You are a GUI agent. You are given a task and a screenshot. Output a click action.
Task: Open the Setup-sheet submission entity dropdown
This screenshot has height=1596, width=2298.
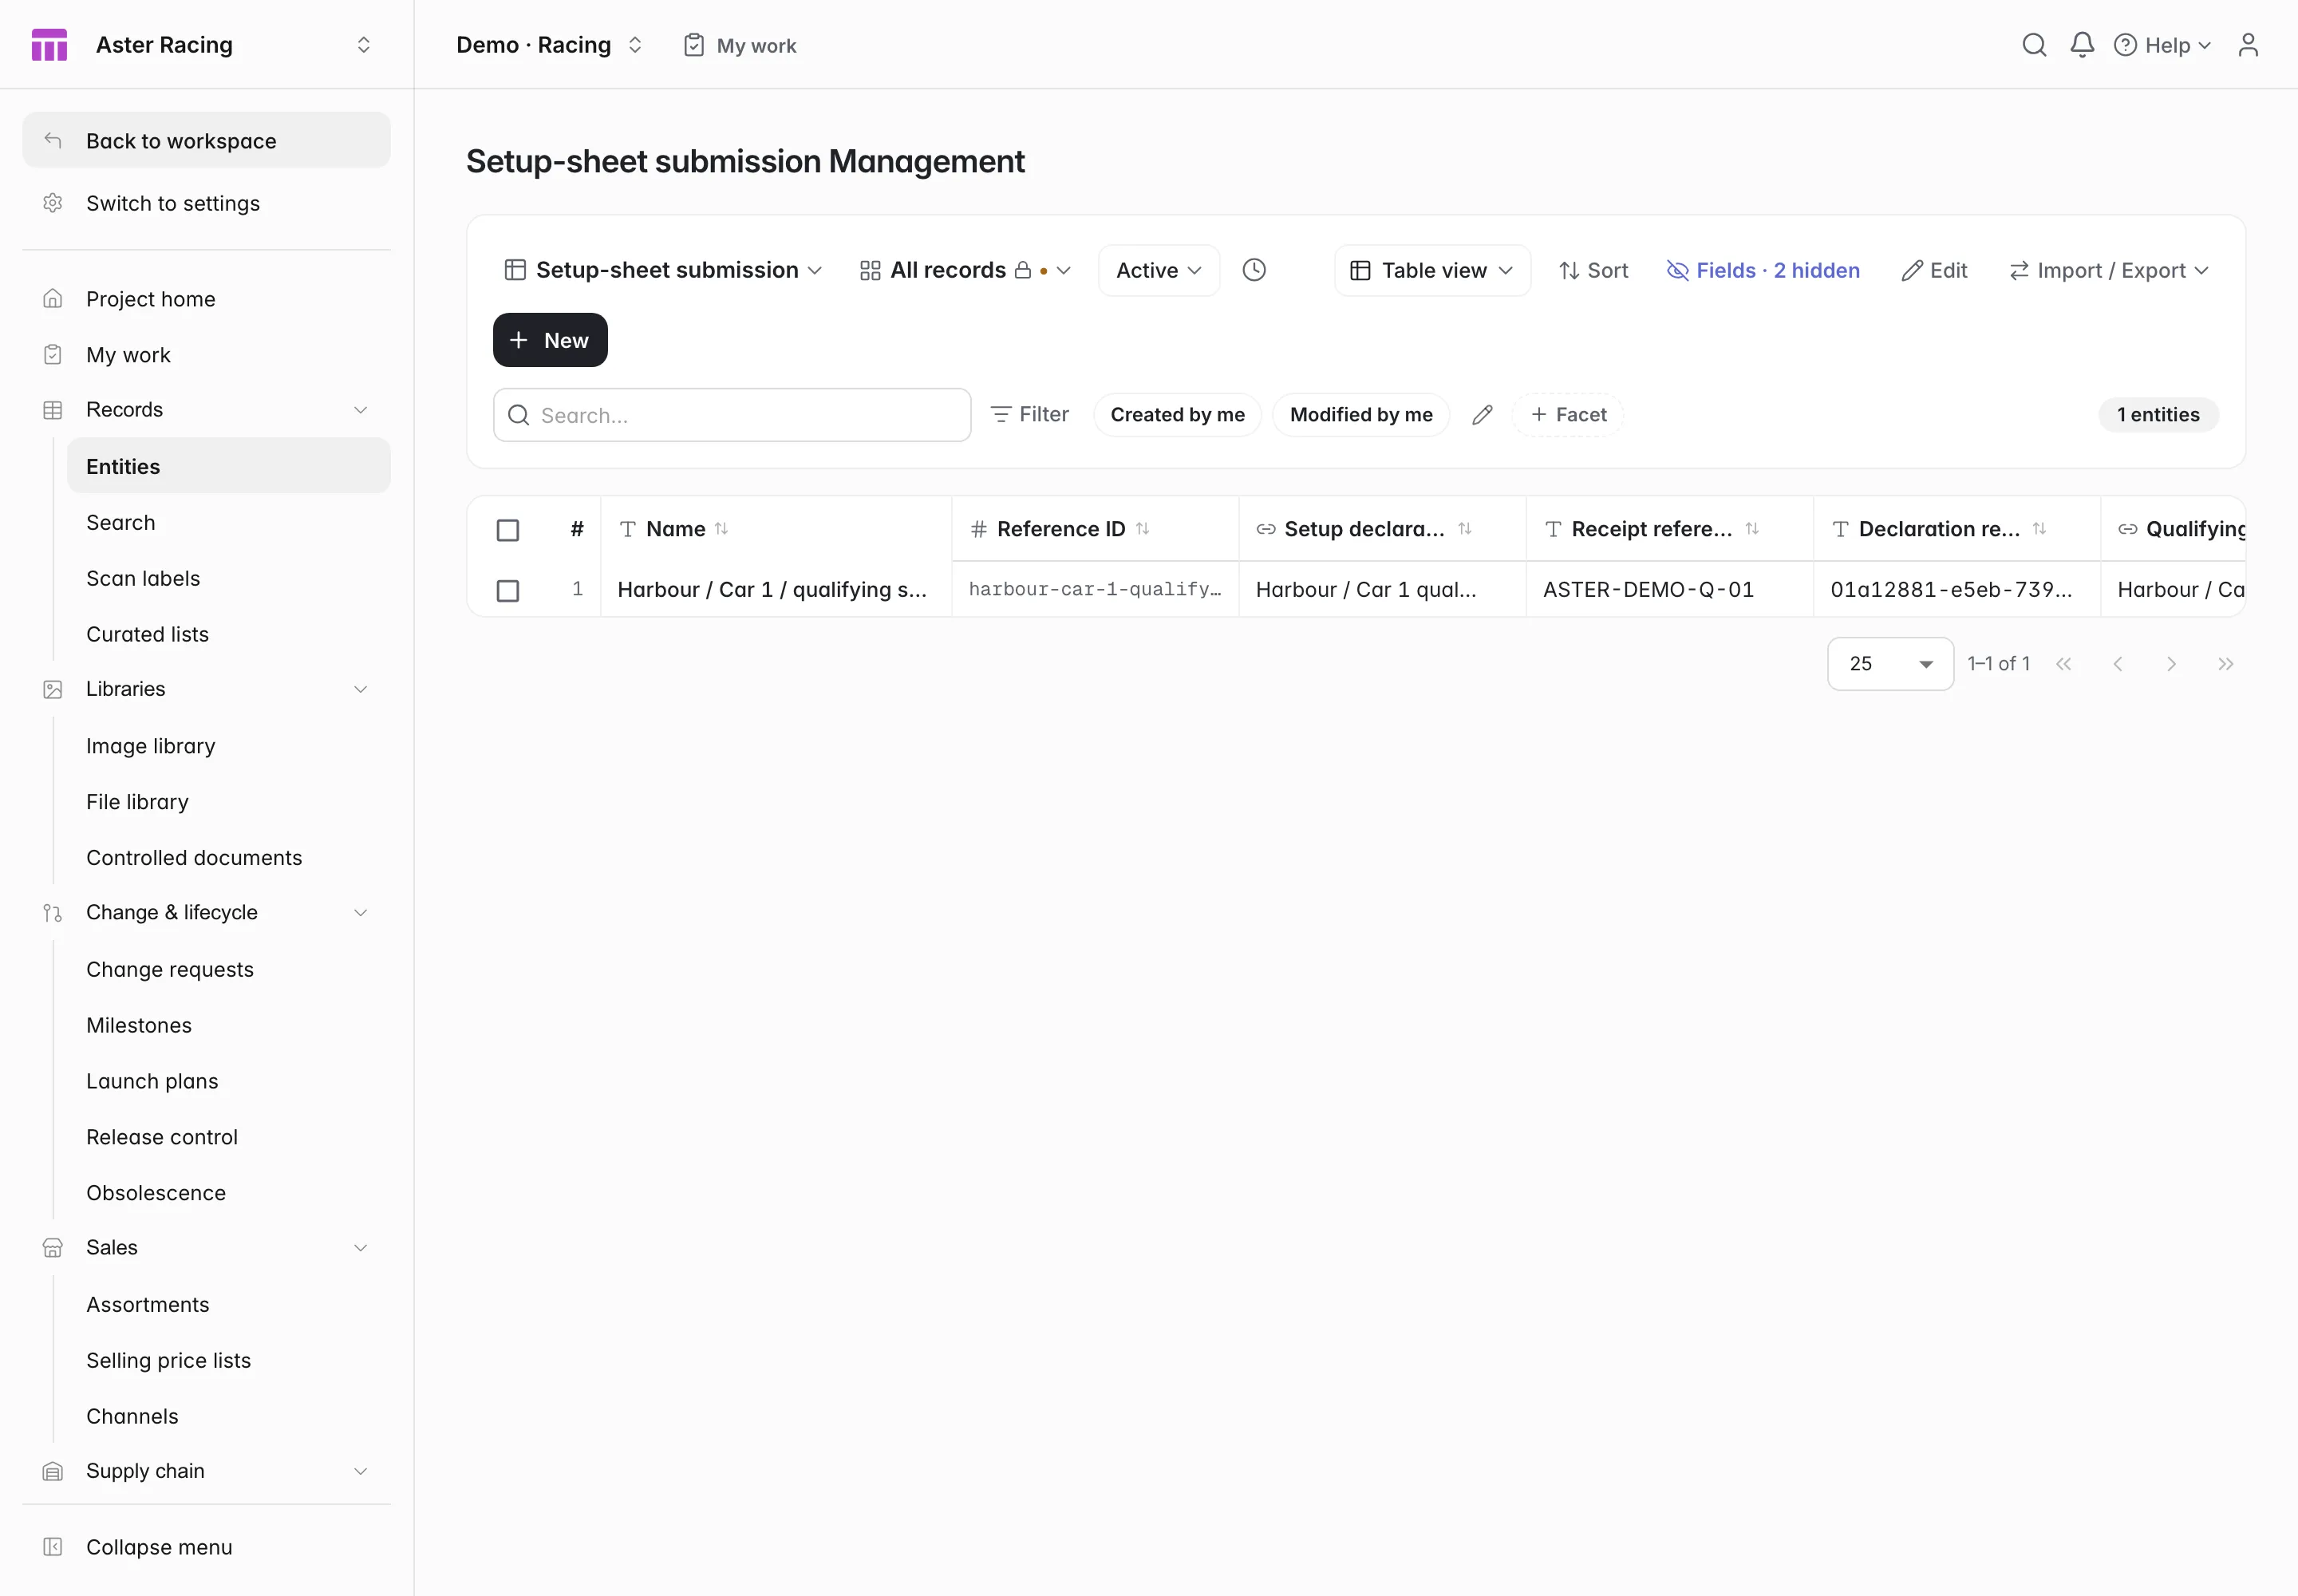tap(664, 270)
